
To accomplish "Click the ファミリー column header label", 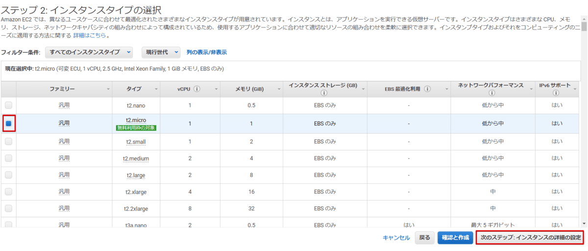I will 62,89.
